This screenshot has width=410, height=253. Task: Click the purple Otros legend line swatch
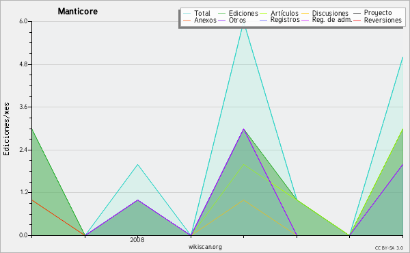click(221, 20)
